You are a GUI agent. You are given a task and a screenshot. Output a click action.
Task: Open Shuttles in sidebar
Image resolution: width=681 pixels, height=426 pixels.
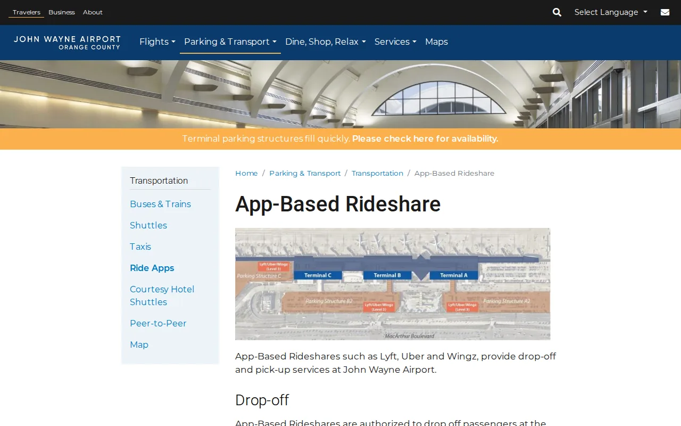tap(148, 225)
